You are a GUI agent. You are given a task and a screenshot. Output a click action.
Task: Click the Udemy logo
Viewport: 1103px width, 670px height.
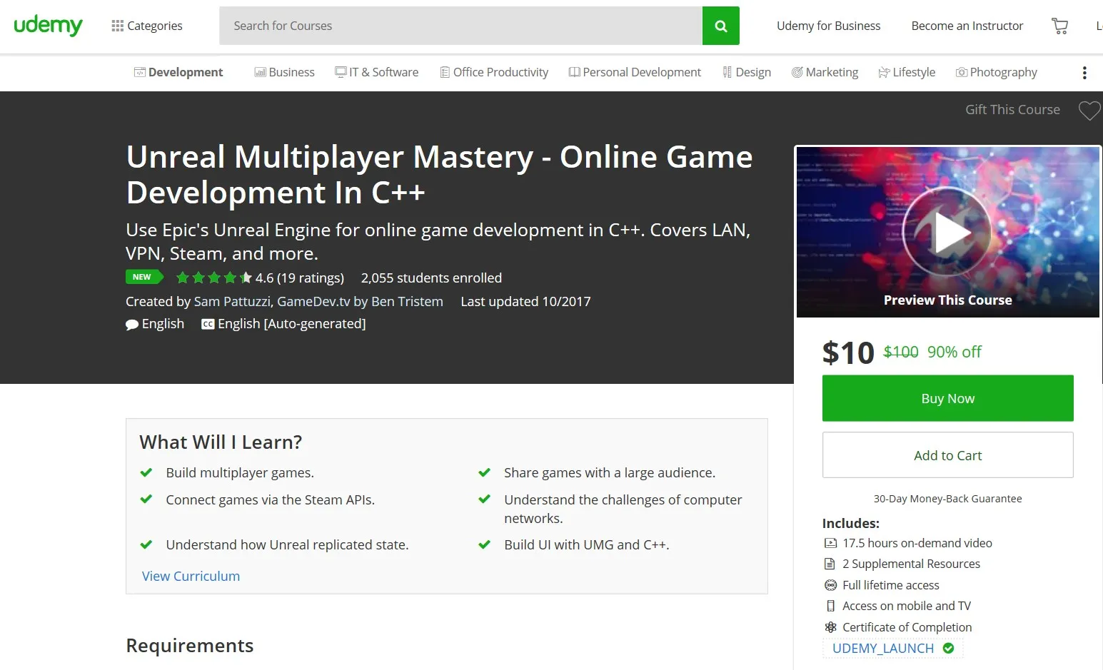(48, 26)
